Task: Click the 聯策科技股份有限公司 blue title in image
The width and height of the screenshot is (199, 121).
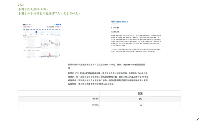Action: [120, 22]
